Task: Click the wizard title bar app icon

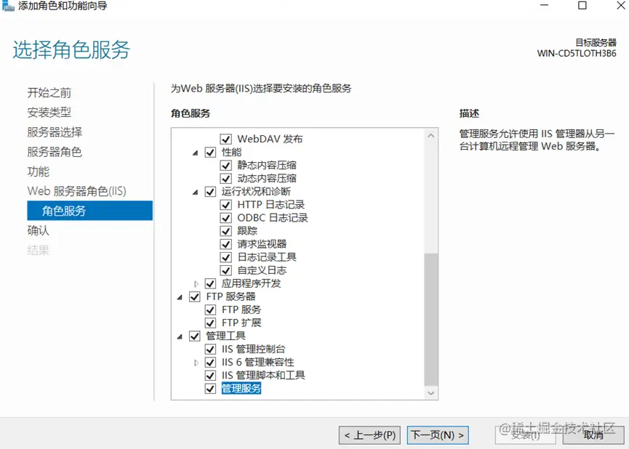Action: point(8,6)
